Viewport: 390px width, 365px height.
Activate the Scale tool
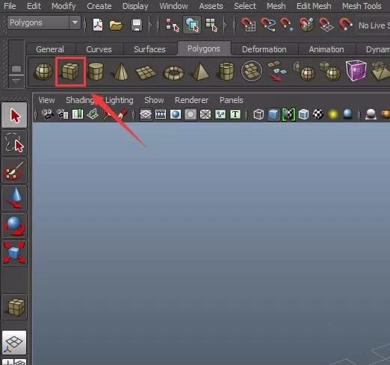[14, 253]
